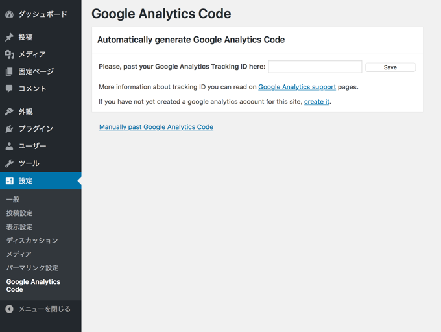The image size is (441, 332).
Task: Open 投稿設定 submenu item
Action: [19, 213]
